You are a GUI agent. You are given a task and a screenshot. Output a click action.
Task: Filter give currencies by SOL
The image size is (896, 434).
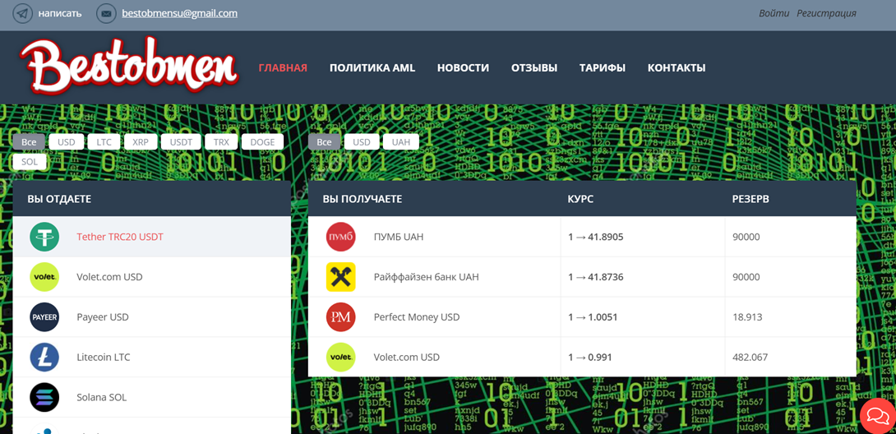click(29, 162)
